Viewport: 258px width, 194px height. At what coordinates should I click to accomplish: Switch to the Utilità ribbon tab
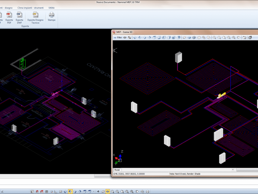pyautogui.click(x=51, y=8)
